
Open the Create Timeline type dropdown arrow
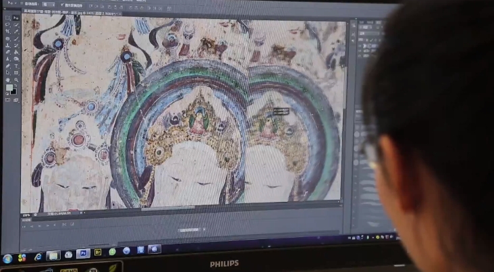pos(204,229)
